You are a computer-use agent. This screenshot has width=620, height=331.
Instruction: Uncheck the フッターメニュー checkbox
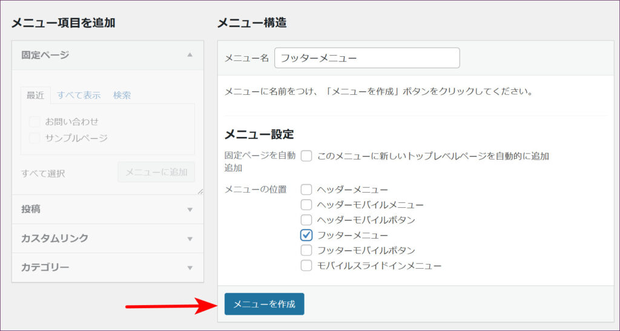tap(306, 235)
